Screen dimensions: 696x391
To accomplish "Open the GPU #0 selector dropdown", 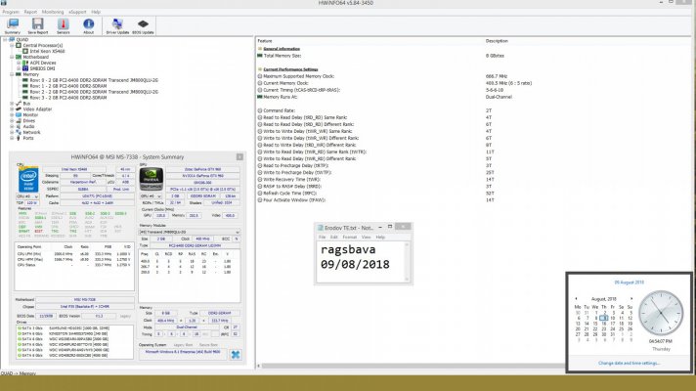I will click(152, 196).
